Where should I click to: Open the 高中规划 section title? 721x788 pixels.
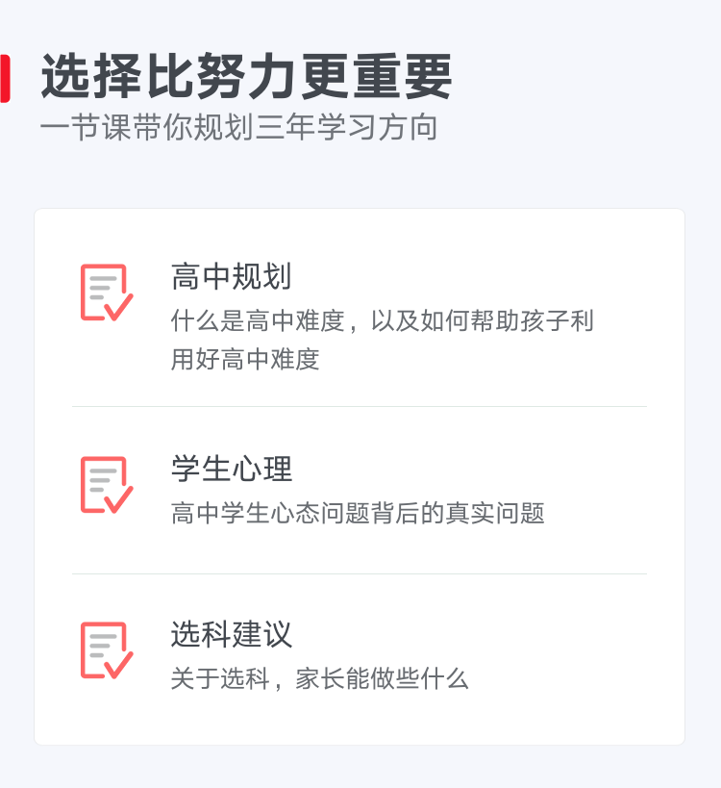231,276
